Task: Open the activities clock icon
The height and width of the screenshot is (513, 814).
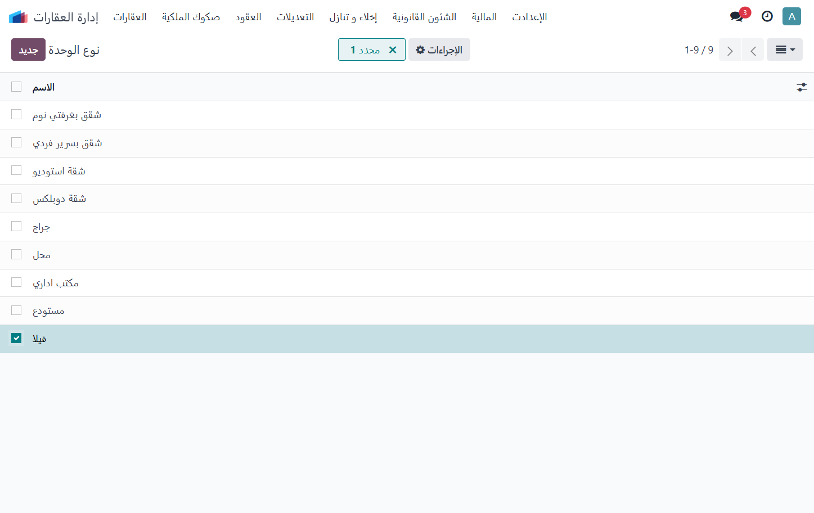Action: pyautogui.click(x=767, y=16)
